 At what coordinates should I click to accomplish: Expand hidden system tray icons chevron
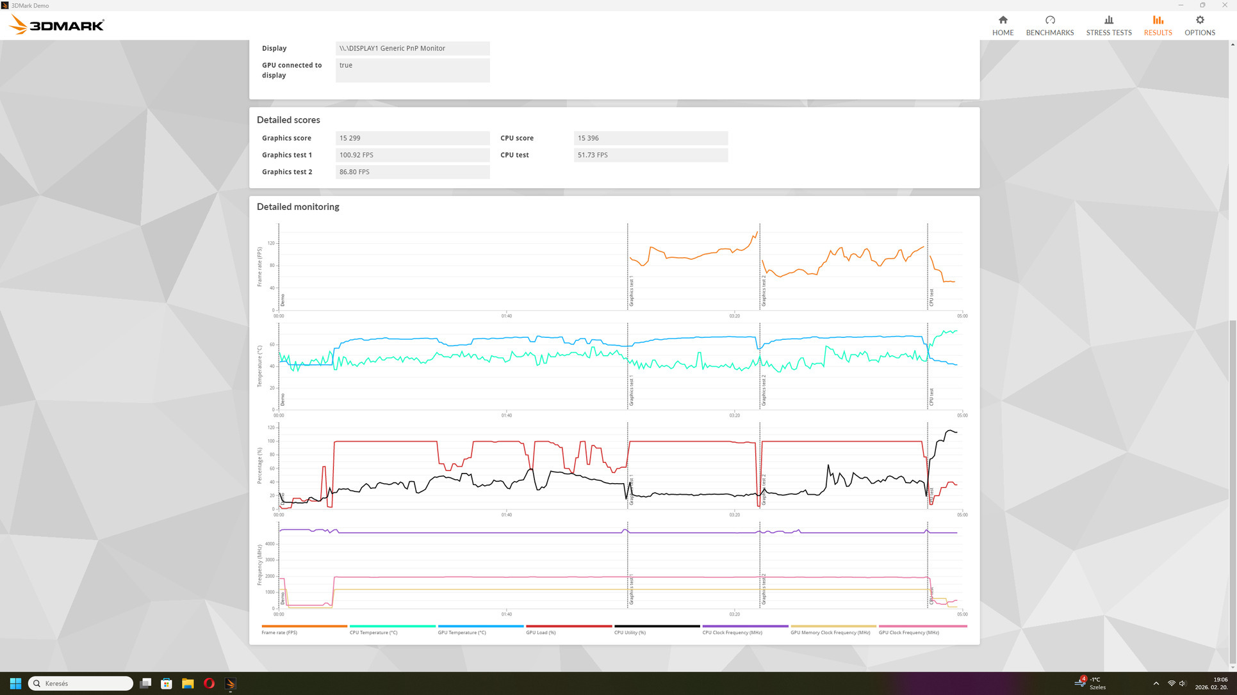(x=1156, y=683)
